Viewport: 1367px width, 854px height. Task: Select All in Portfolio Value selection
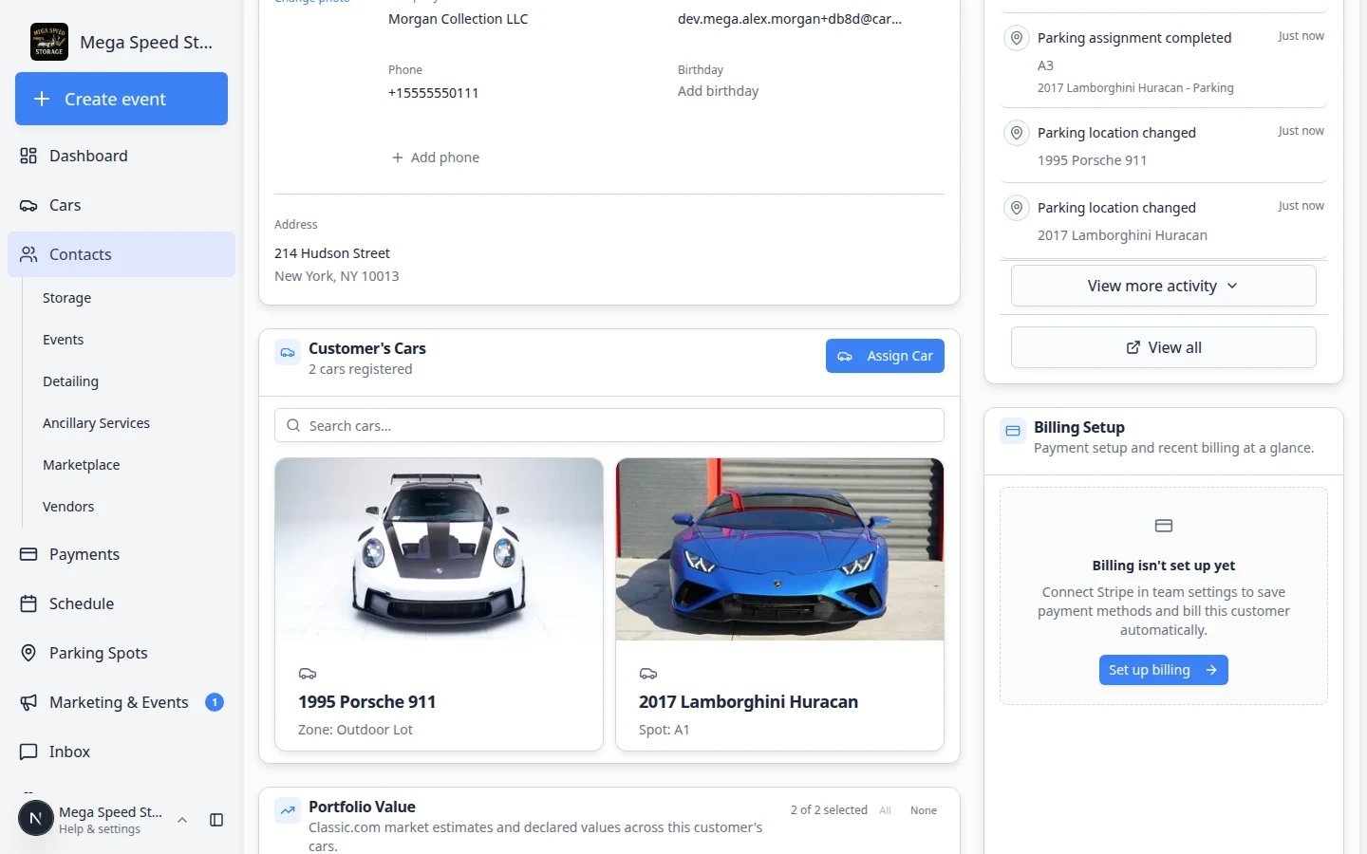pyautogui.click(x=885, y=810)
